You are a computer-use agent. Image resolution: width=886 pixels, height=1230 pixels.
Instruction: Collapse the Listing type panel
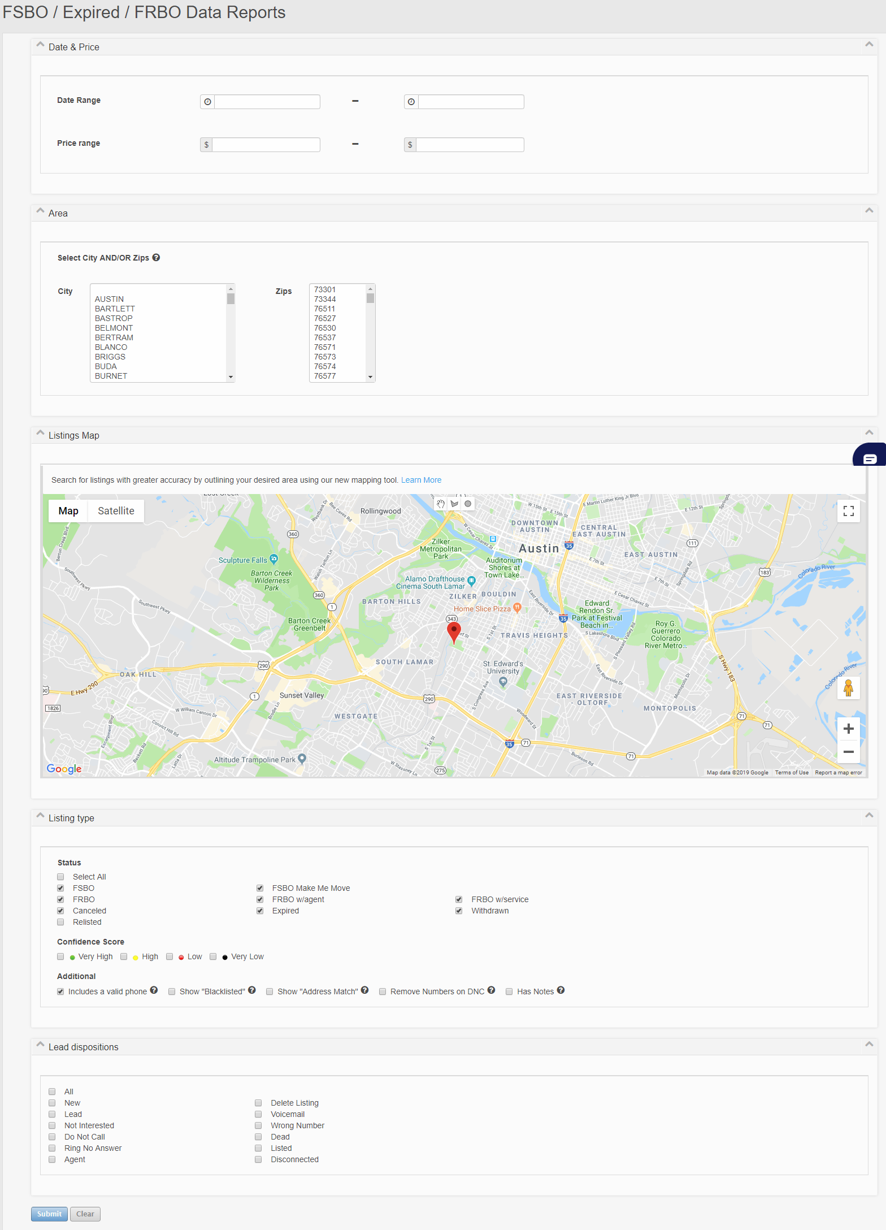(869, 816)
